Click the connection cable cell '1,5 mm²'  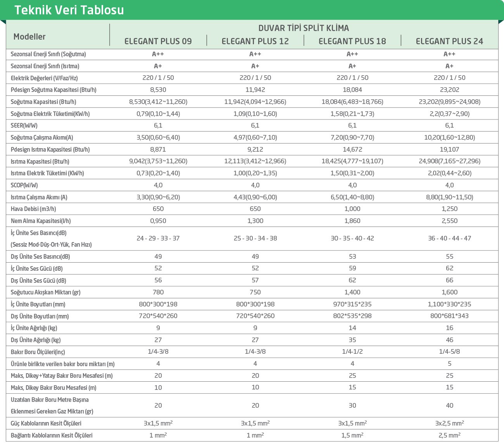click(352, 435)
